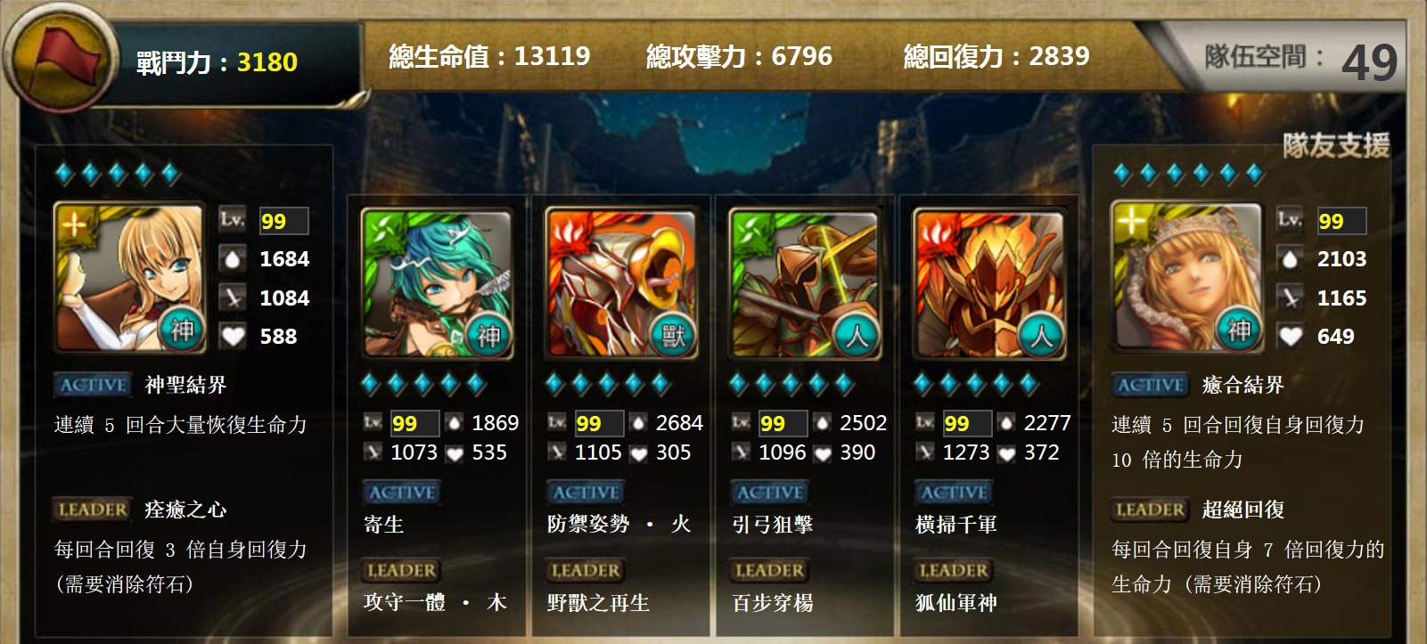1427x644 pixels.
Task: Click the red flag team icon
Action: pyautogui.click(x=61, y=59)
